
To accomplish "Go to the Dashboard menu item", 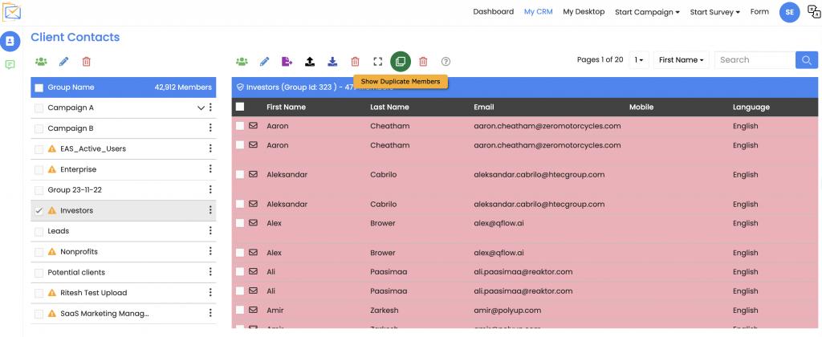I will click(x=493, y=12).
